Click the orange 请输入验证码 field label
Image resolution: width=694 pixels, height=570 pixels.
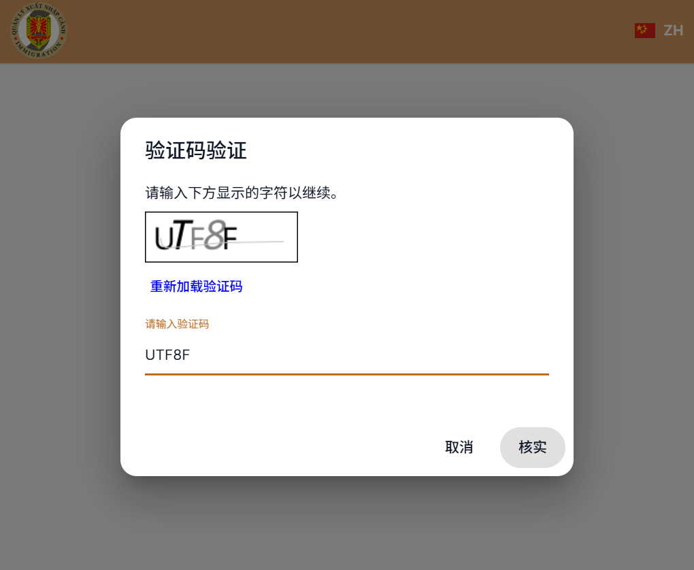tap(177, 324)
